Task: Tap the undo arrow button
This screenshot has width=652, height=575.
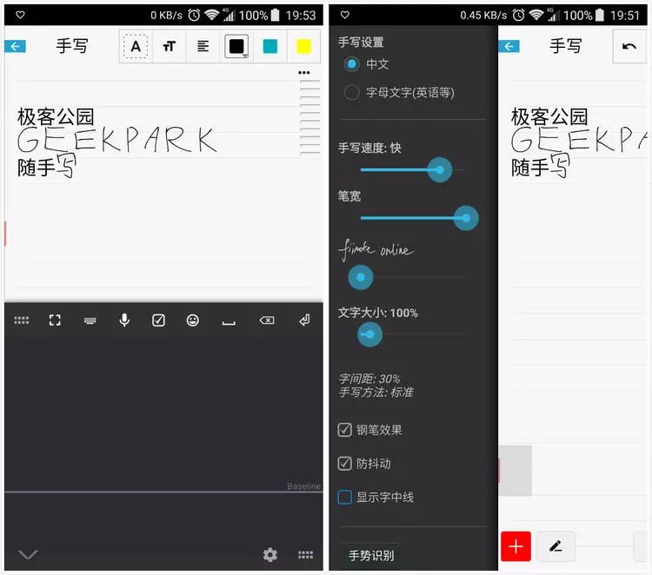Action: pos(629,47)
